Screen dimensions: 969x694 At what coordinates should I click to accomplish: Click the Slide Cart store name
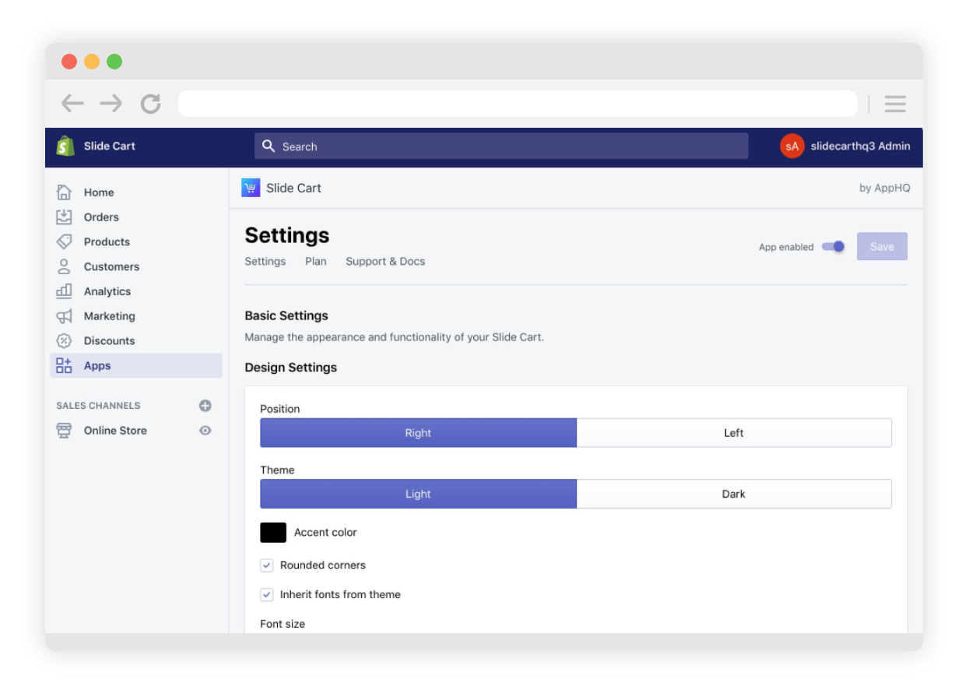tap(110, 146)
